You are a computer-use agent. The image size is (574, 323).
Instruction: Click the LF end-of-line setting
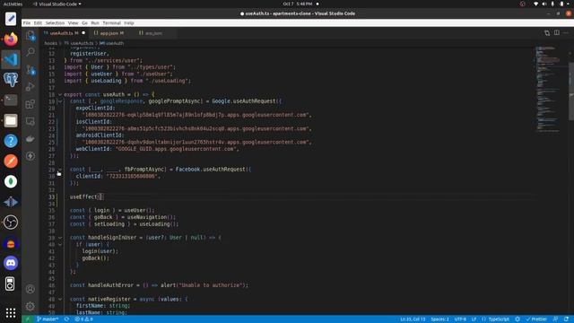click(474, 319)
